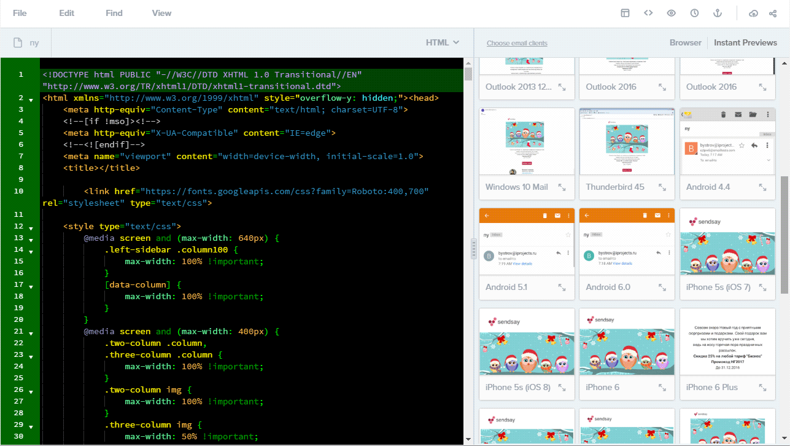
Task: Collapse media query fold at line 21
Action: pos(31,332)
